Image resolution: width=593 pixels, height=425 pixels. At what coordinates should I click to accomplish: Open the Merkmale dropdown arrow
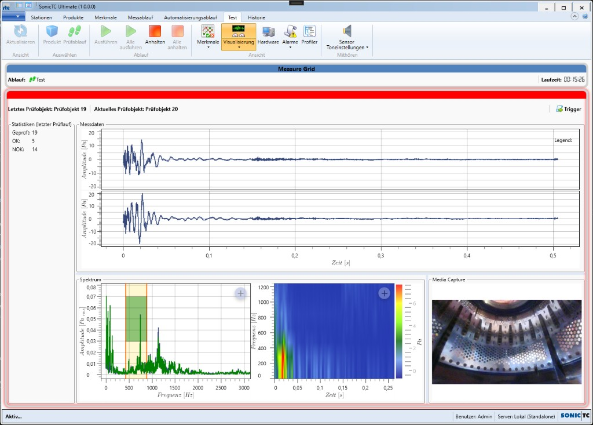pos(208,48)
